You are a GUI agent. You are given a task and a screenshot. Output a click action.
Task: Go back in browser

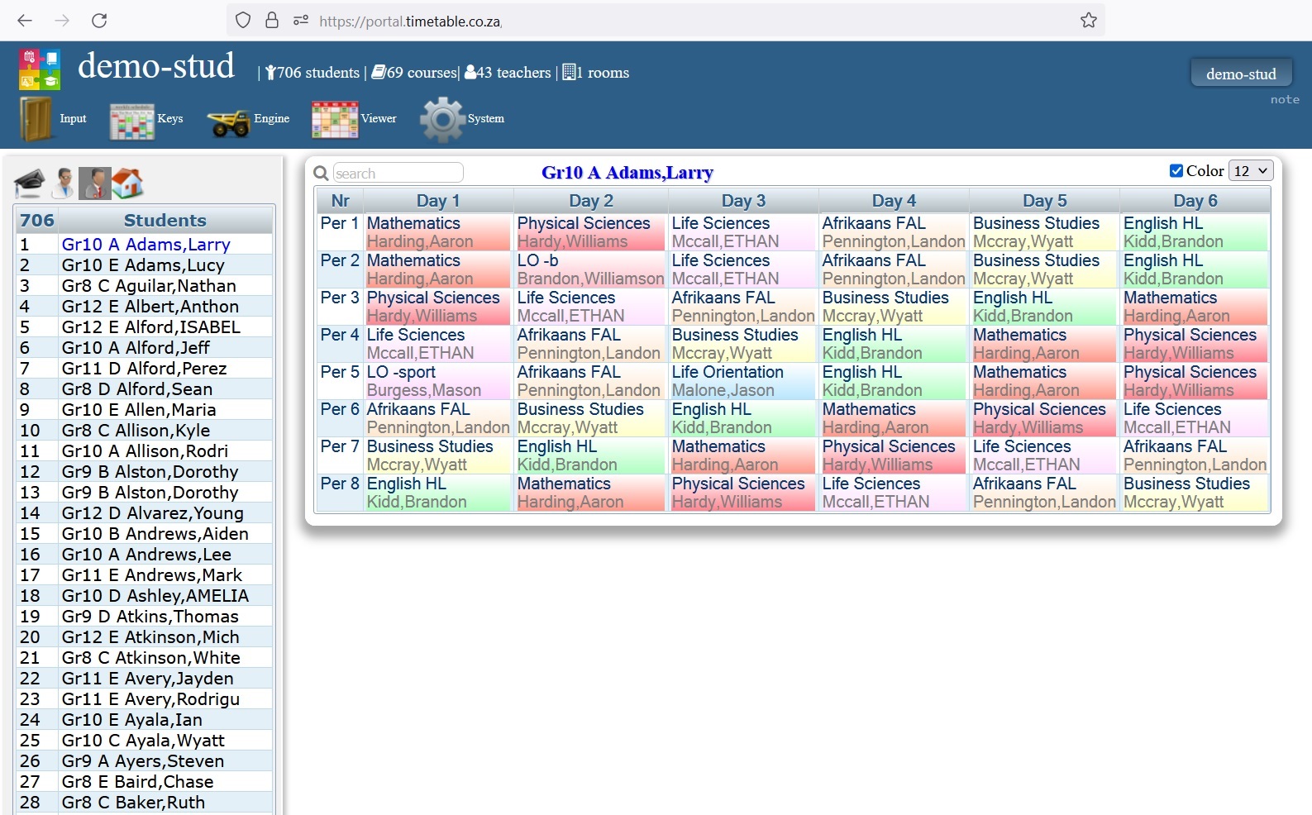25,21
